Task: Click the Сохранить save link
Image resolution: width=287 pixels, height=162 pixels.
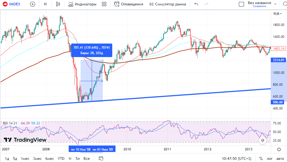Action: pos(259,6)
